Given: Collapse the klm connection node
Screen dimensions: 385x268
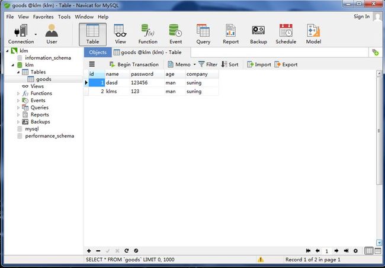Looking at the screenshot, I should pos(7,51).
